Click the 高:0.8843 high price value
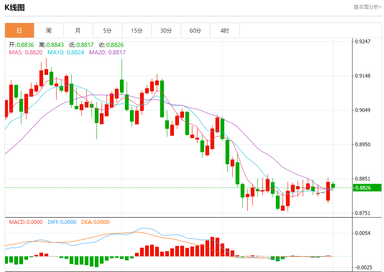Image resolution: width=384 pixels, height=272 pixels. (52, 45)
